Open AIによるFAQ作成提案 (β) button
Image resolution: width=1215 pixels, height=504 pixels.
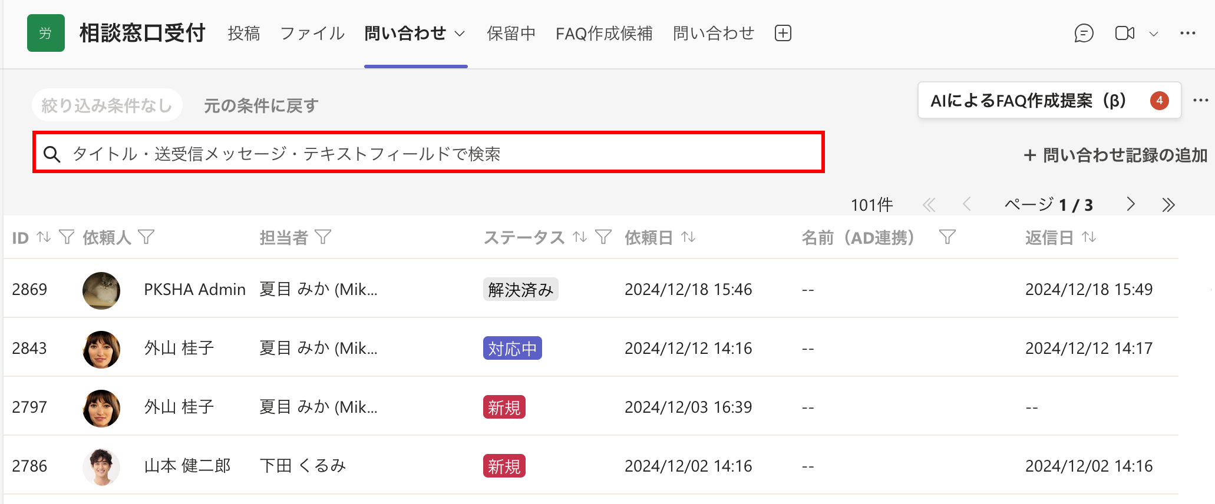(x=1049, y=101)
